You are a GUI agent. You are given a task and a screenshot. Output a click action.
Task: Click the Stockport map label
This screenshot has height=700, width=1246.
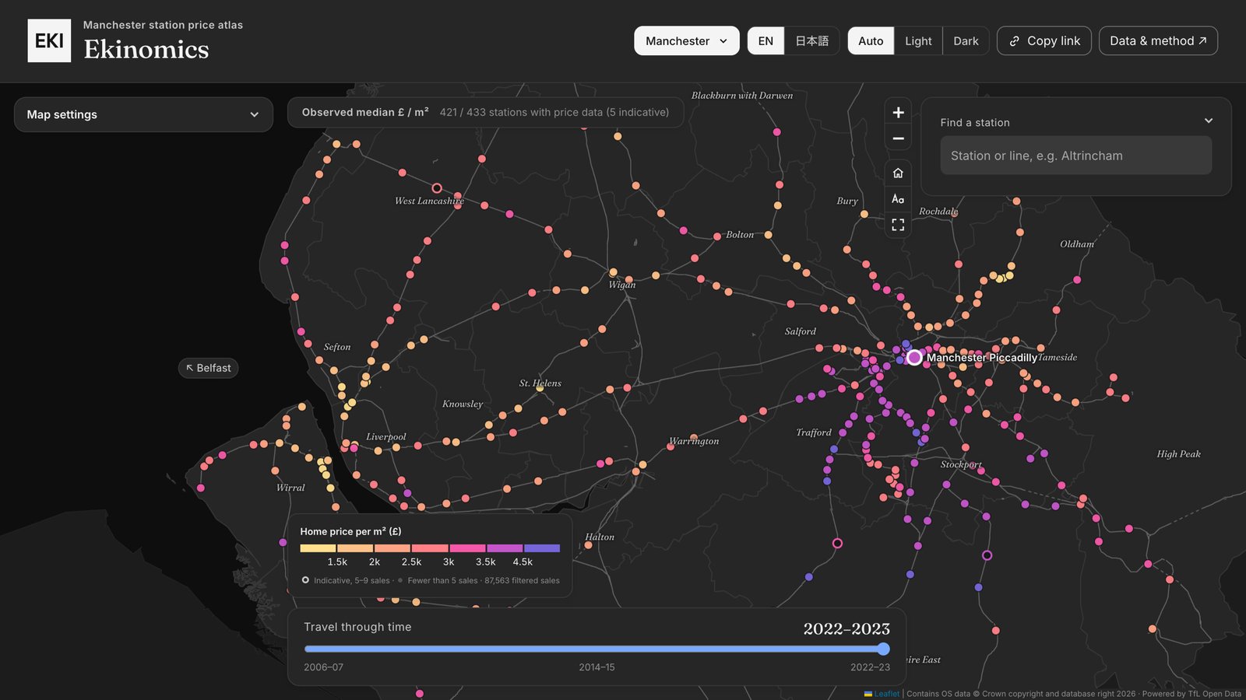pos(961,464)
